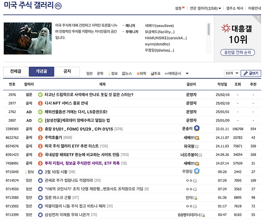
Task: Click the minor gallery 'm' badge icon
Action: (x=58, y=6)
